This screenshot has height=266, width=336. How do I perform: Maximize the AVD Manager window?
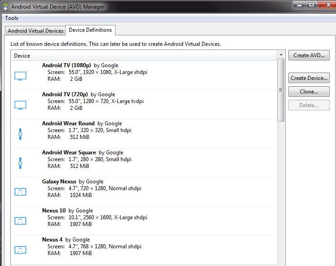coord(311,5)
